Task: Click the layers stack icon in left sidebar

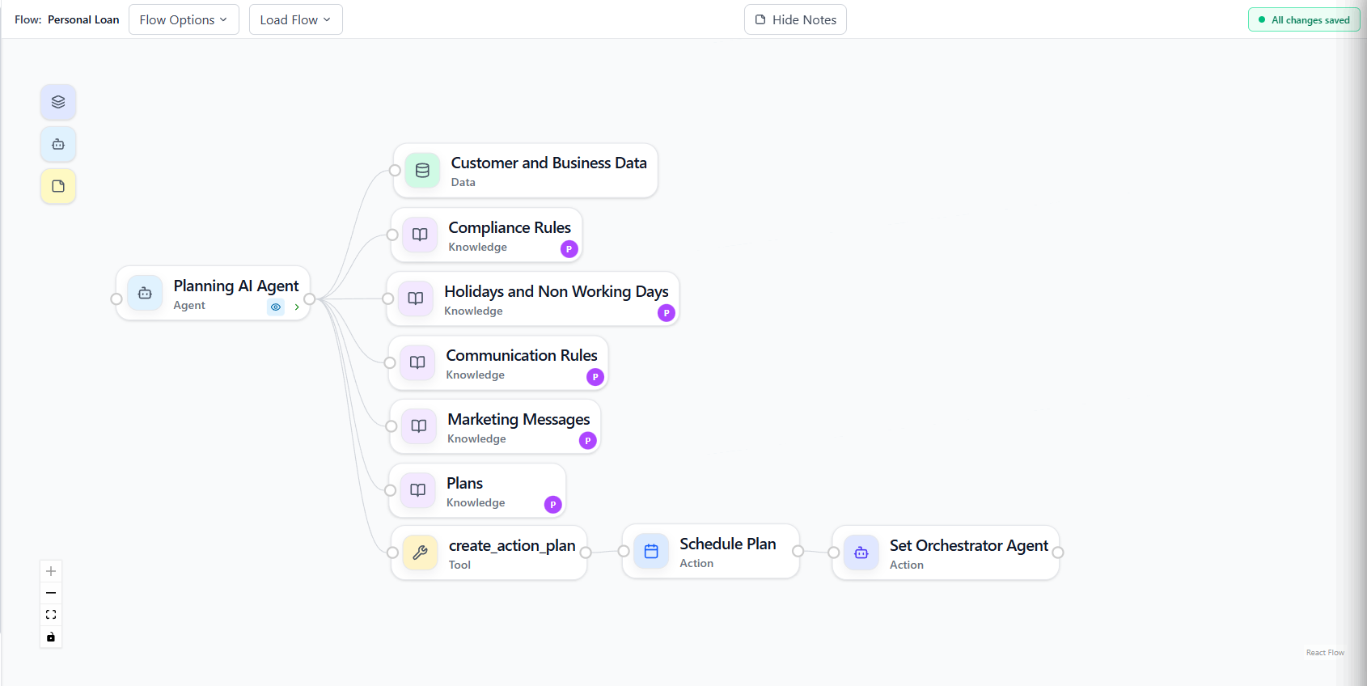Action: point(58,102)
